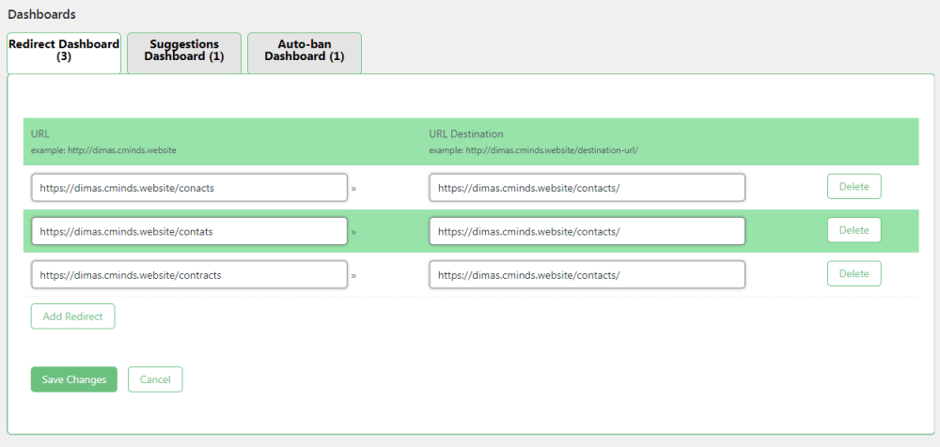This screenshot has width=940, height=447.
Task: Select the URL field containing 'contracts'
Action: point(189,275)
